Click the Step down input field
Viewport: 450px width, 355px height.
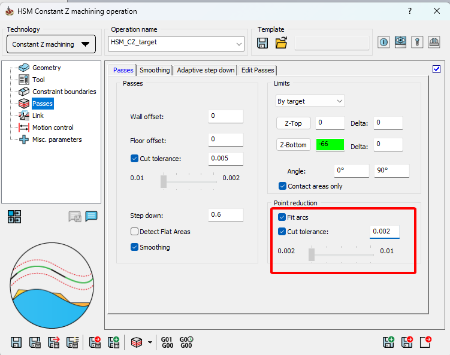[x=226, y=215]
